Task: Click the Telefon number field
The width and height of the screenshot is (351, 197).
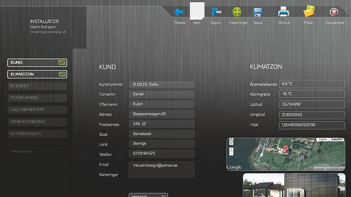Action: tap(162, 154)
